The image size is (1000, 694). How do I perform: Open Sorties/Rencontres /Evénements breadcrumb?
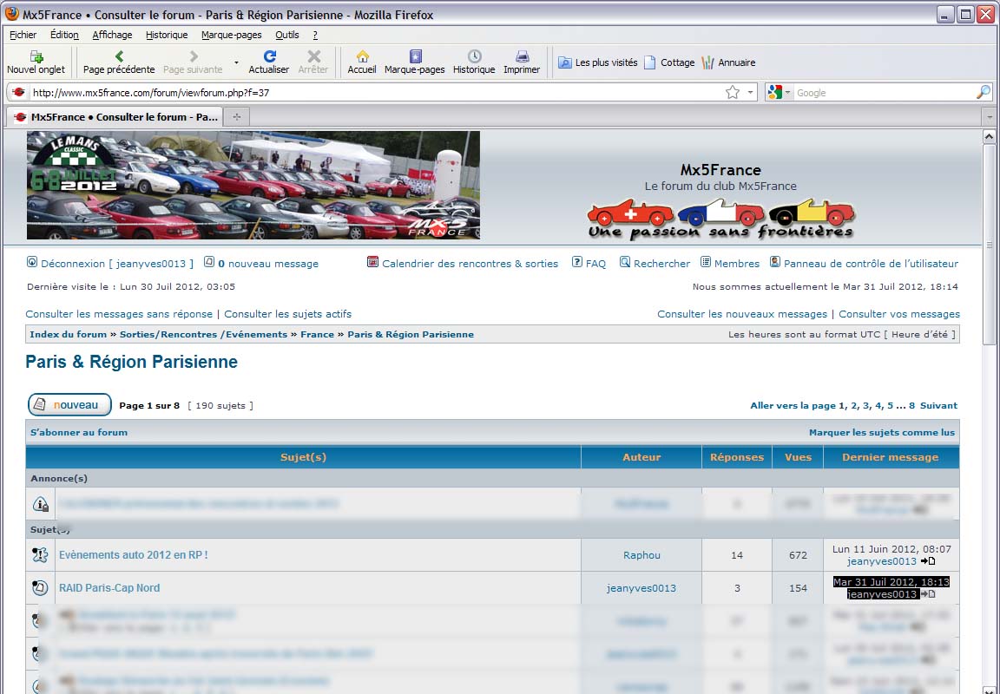pos(203,335)
